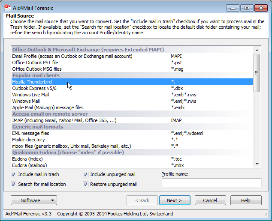Viewport: 272px width, 221px height.
Task: Choose IMAP remote server mail source
Action: (x=133, y=120)
